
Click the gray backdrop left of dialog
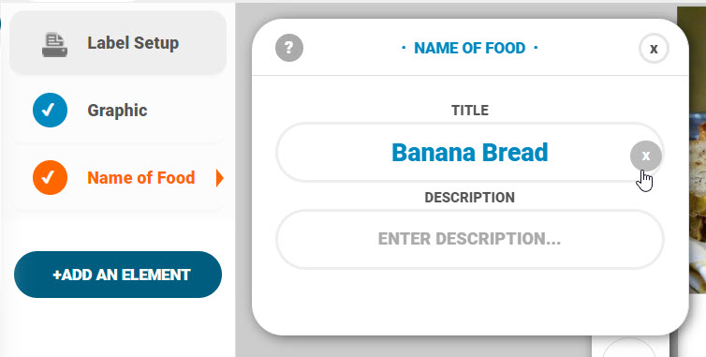click(243, 180)
